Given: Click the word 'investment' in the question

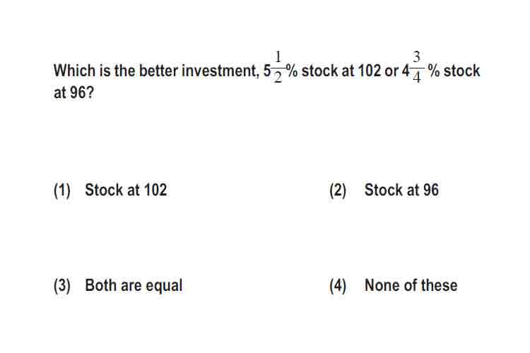Looking at the screenshot, I should click(220, 71).
